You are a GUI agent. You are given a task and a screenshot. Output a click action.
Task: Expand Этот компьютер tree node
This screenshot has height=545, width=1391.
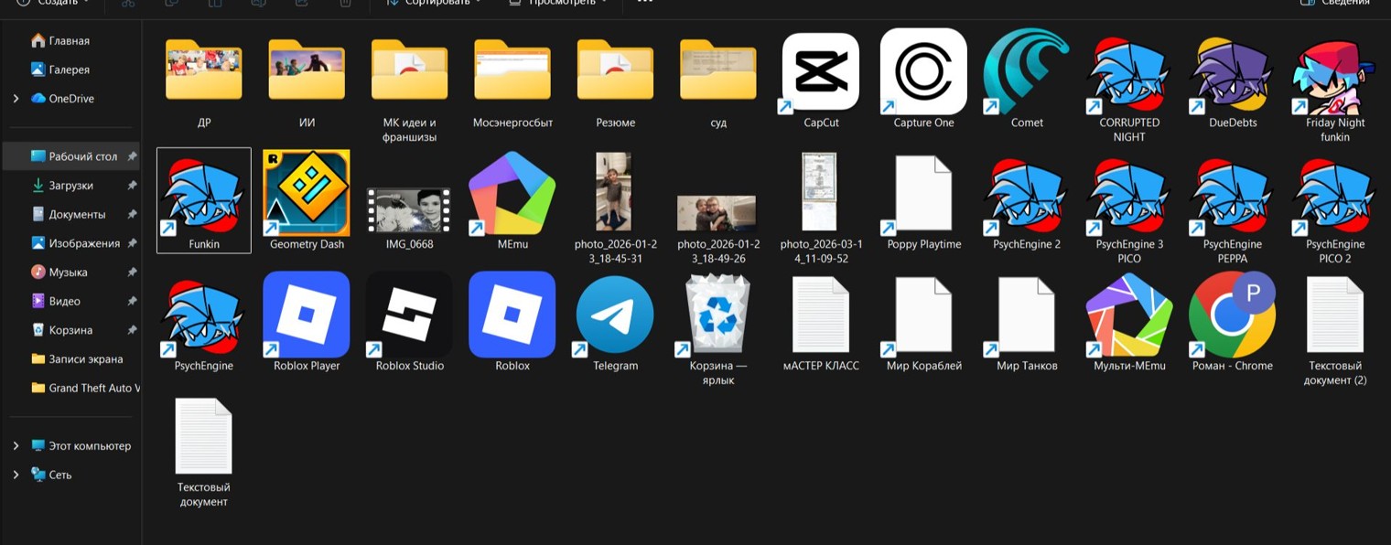16,446
